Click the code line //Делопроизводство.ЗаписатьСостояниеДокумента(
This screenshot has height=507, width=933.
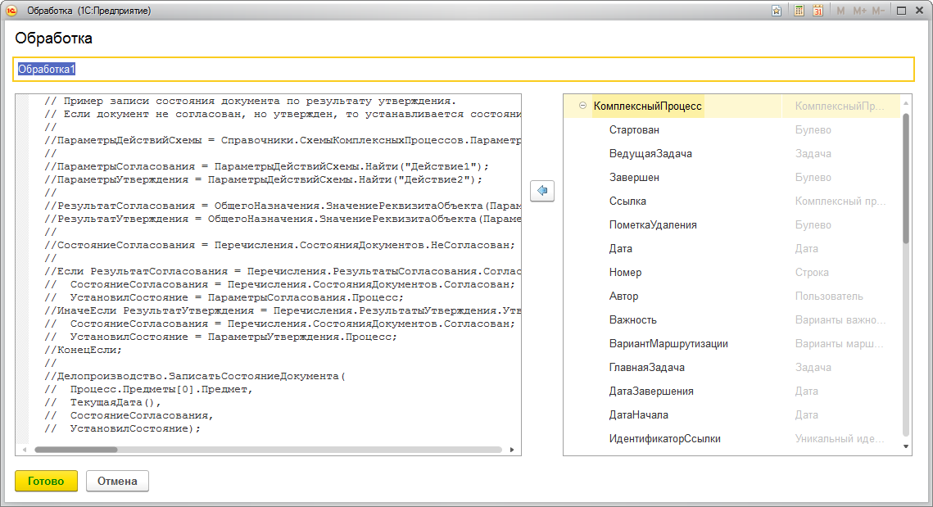[195, 376]
